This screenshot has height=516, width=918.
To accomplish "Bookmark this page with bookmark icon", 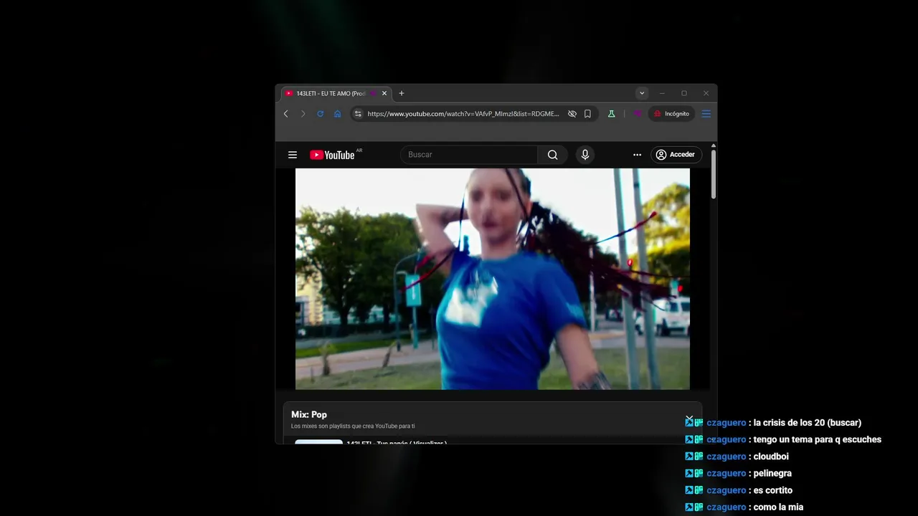I will click(587, 114).
